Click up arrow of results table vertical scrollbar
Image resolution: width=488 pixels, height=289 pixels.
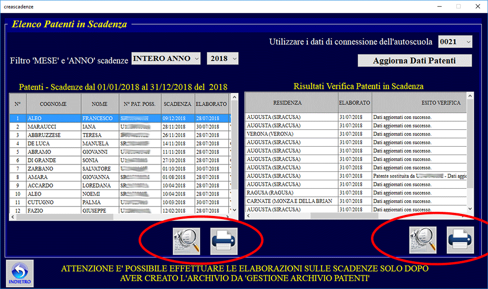click(x=470, y=96)
